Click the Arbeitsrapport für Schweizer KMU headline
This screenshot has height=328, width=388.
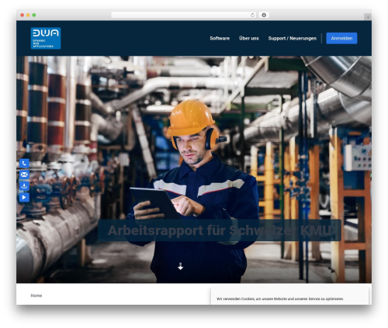(x=220, y=230)
